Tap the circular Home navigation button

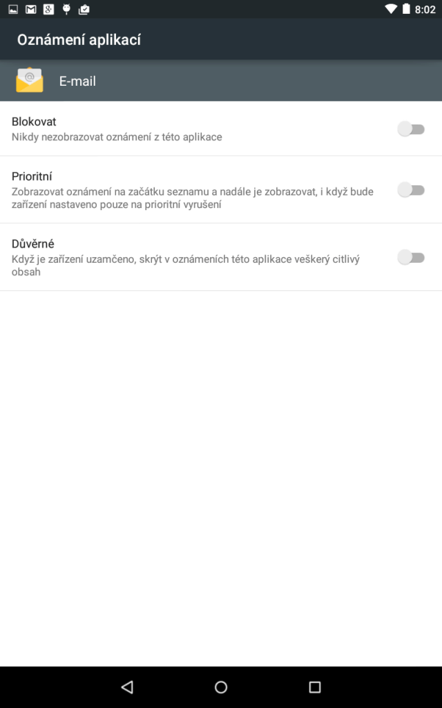click(x=221, y=687)
